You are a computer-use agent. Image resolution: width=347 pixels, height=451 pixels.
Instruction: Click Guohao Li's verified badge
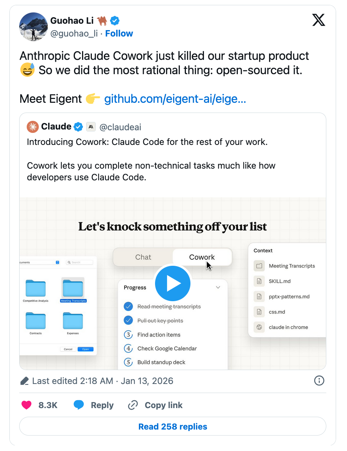[115, 21]
